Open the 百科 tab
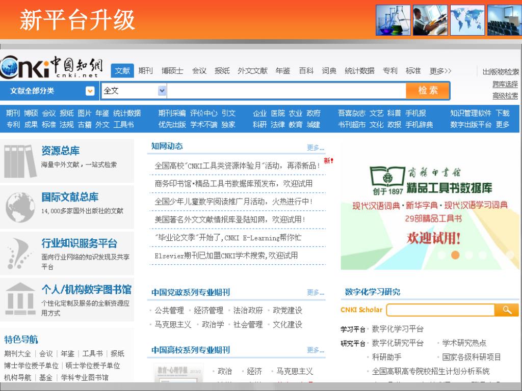This screenshot has height=391, width=522. point(306,70)
